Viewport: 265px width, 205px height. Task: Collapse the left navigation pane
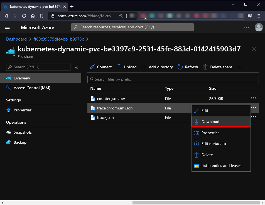76,67
